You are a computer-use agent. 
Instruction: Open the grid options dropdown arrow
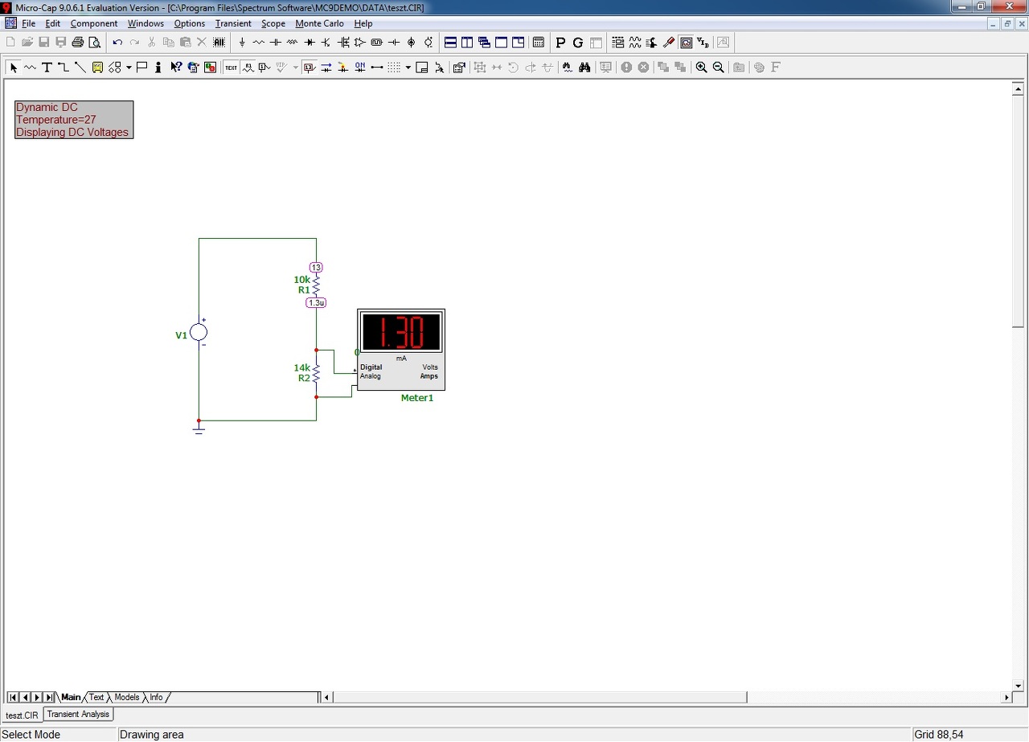pos(408,68)
